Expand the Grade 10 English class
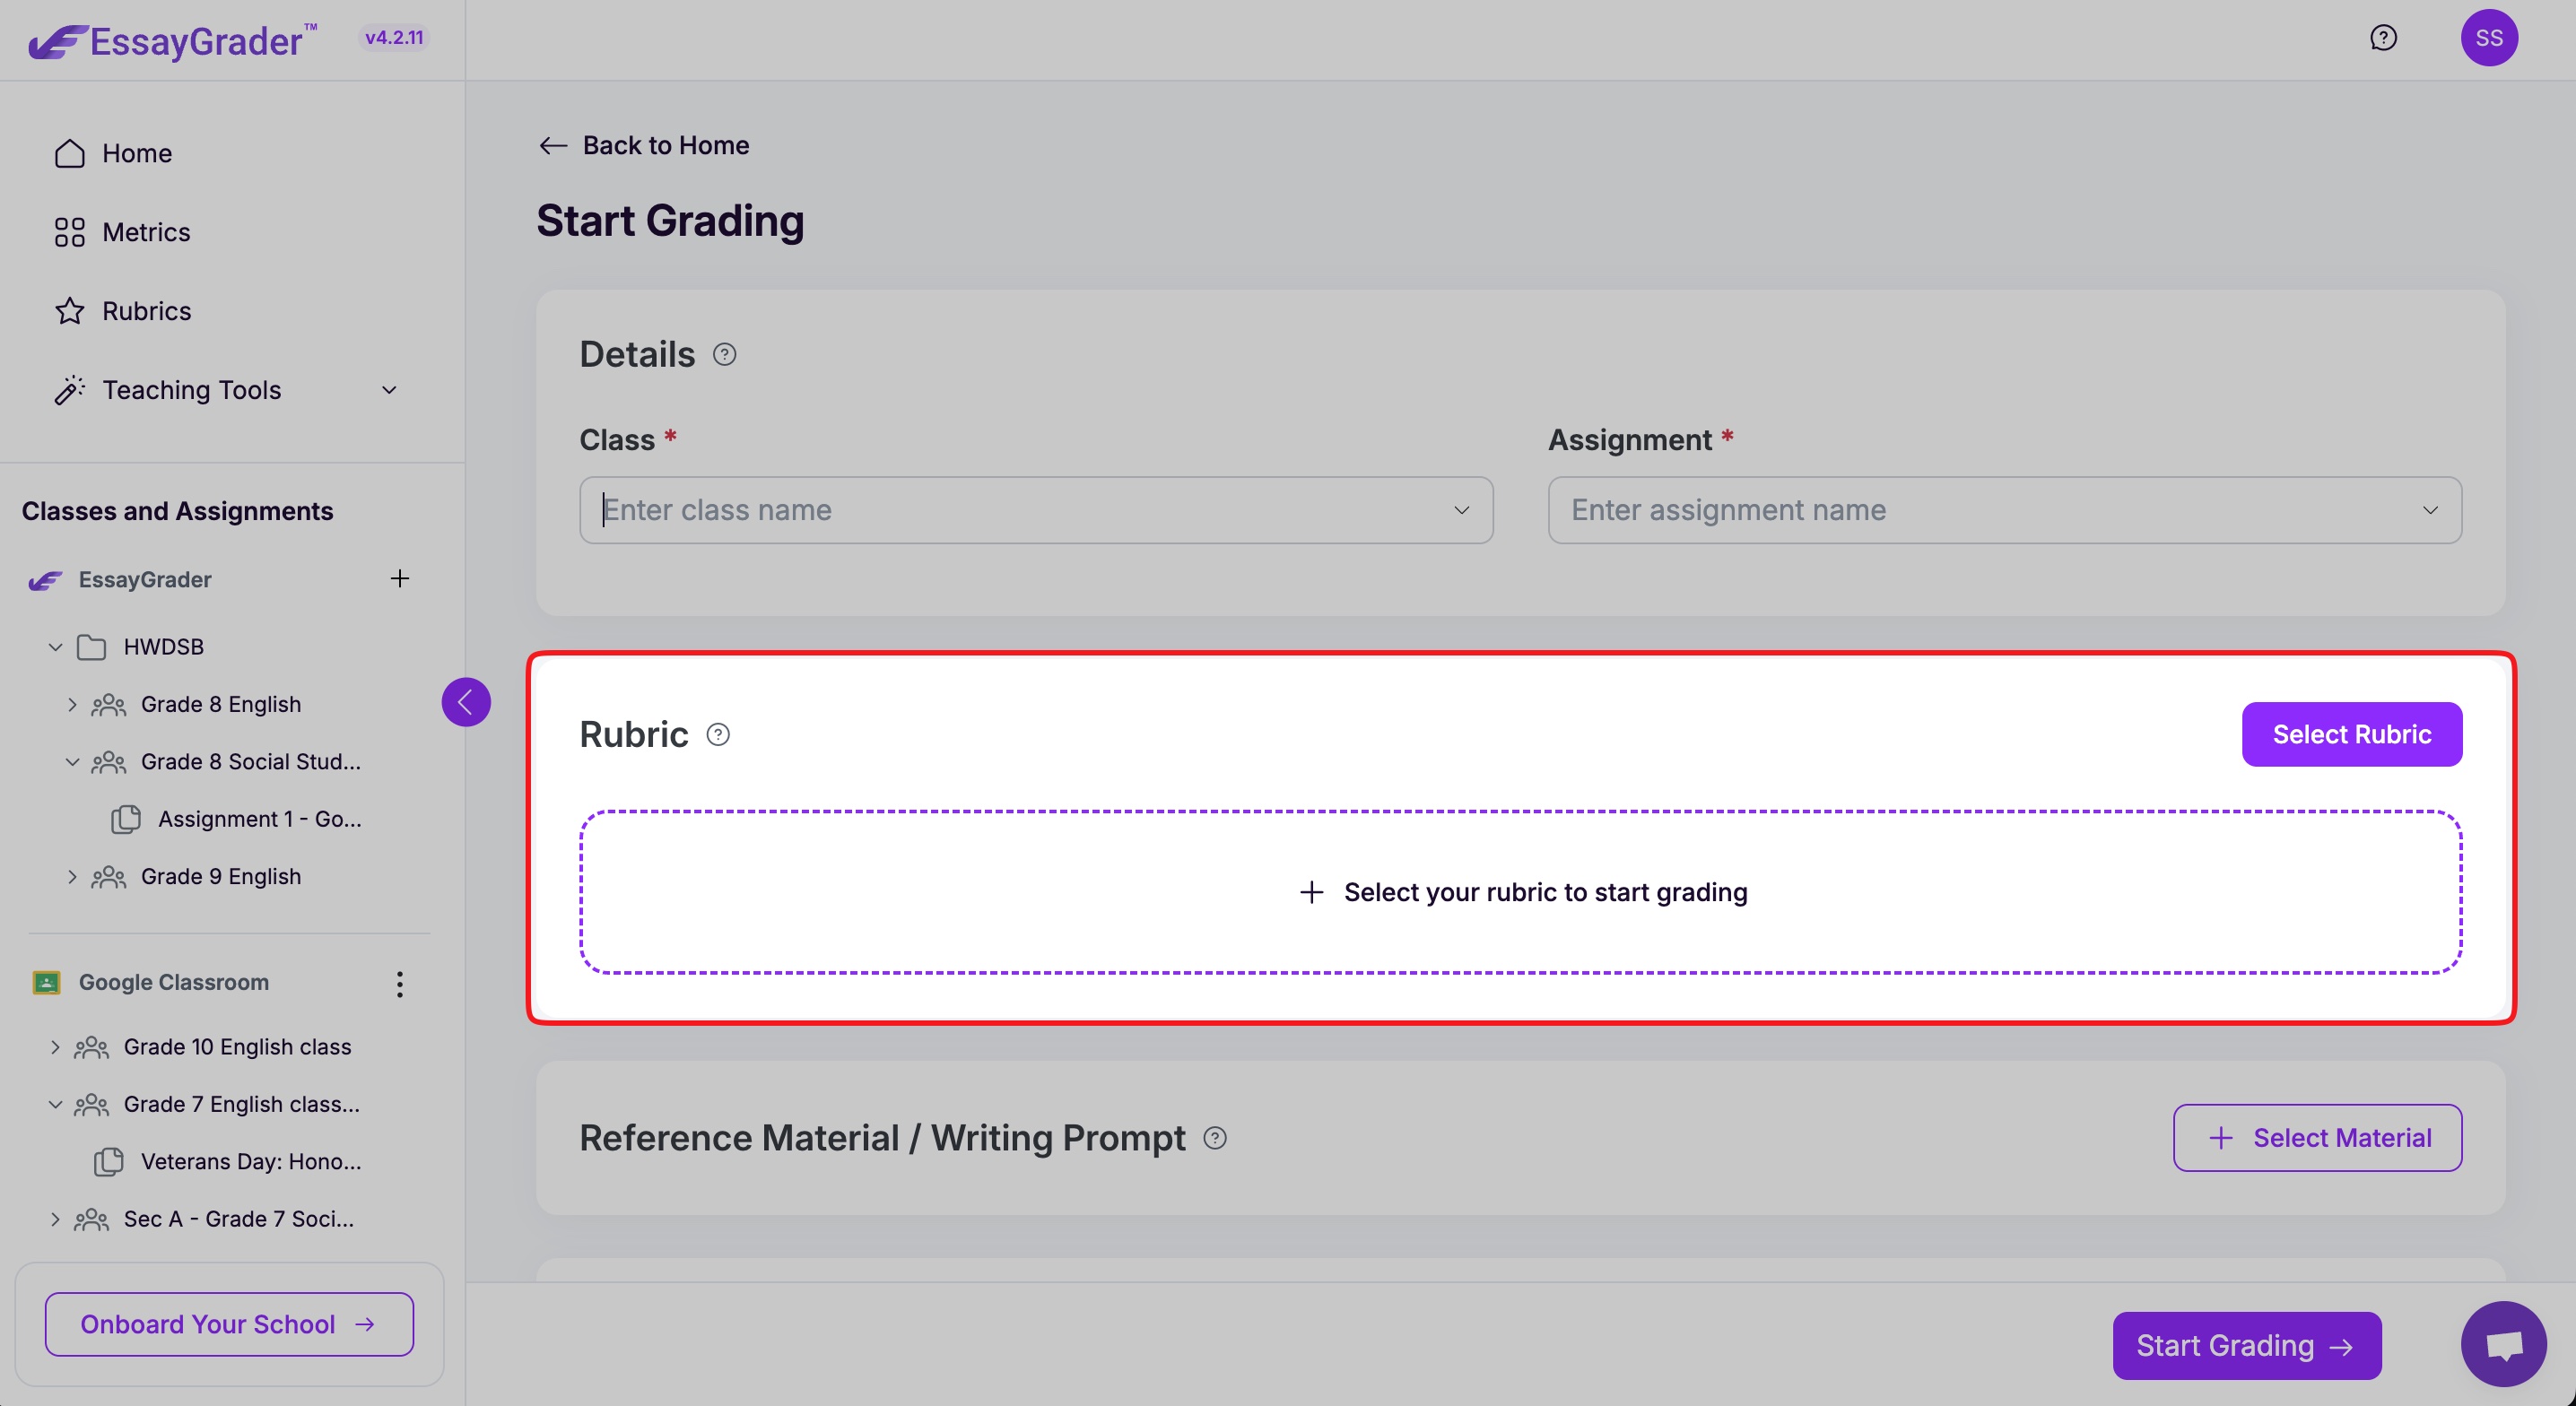 click(x=55, y=1047)
